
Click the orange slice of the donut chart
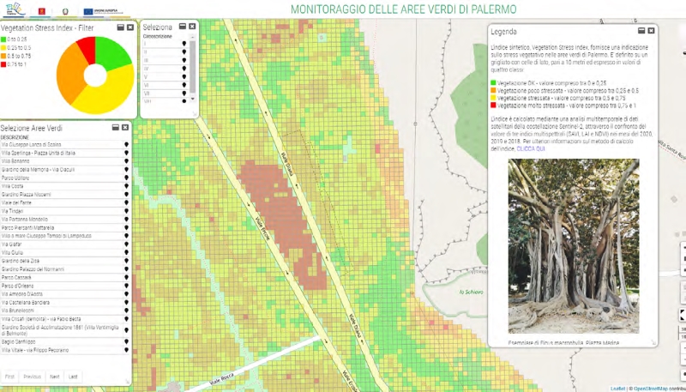click(x=70, y=75)
